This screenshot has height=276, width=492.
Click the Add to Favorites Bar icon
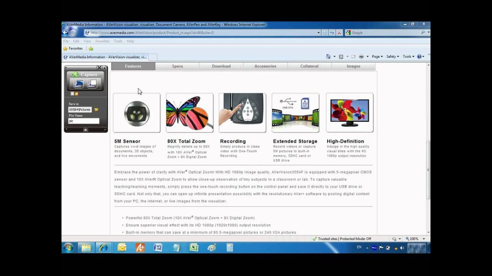coord(91,49)
